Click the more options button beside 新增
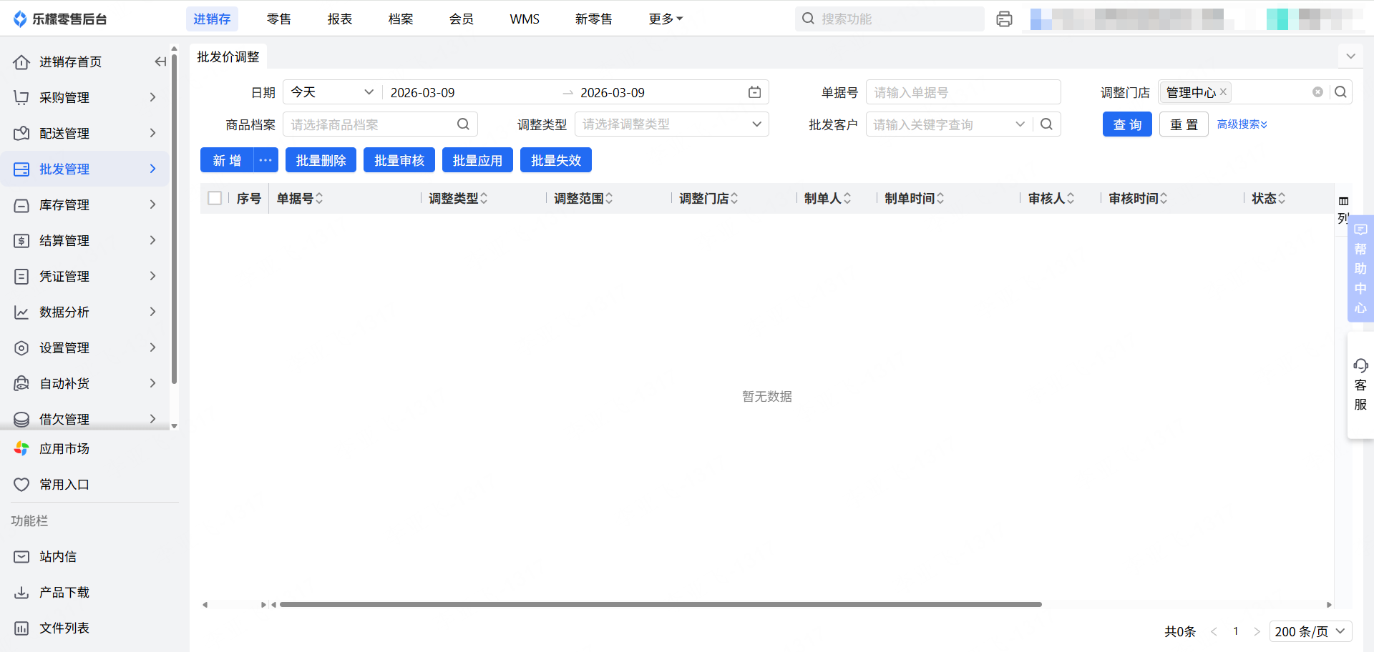The height and width of the screenshot is (652, 1374). click(265, 160)
